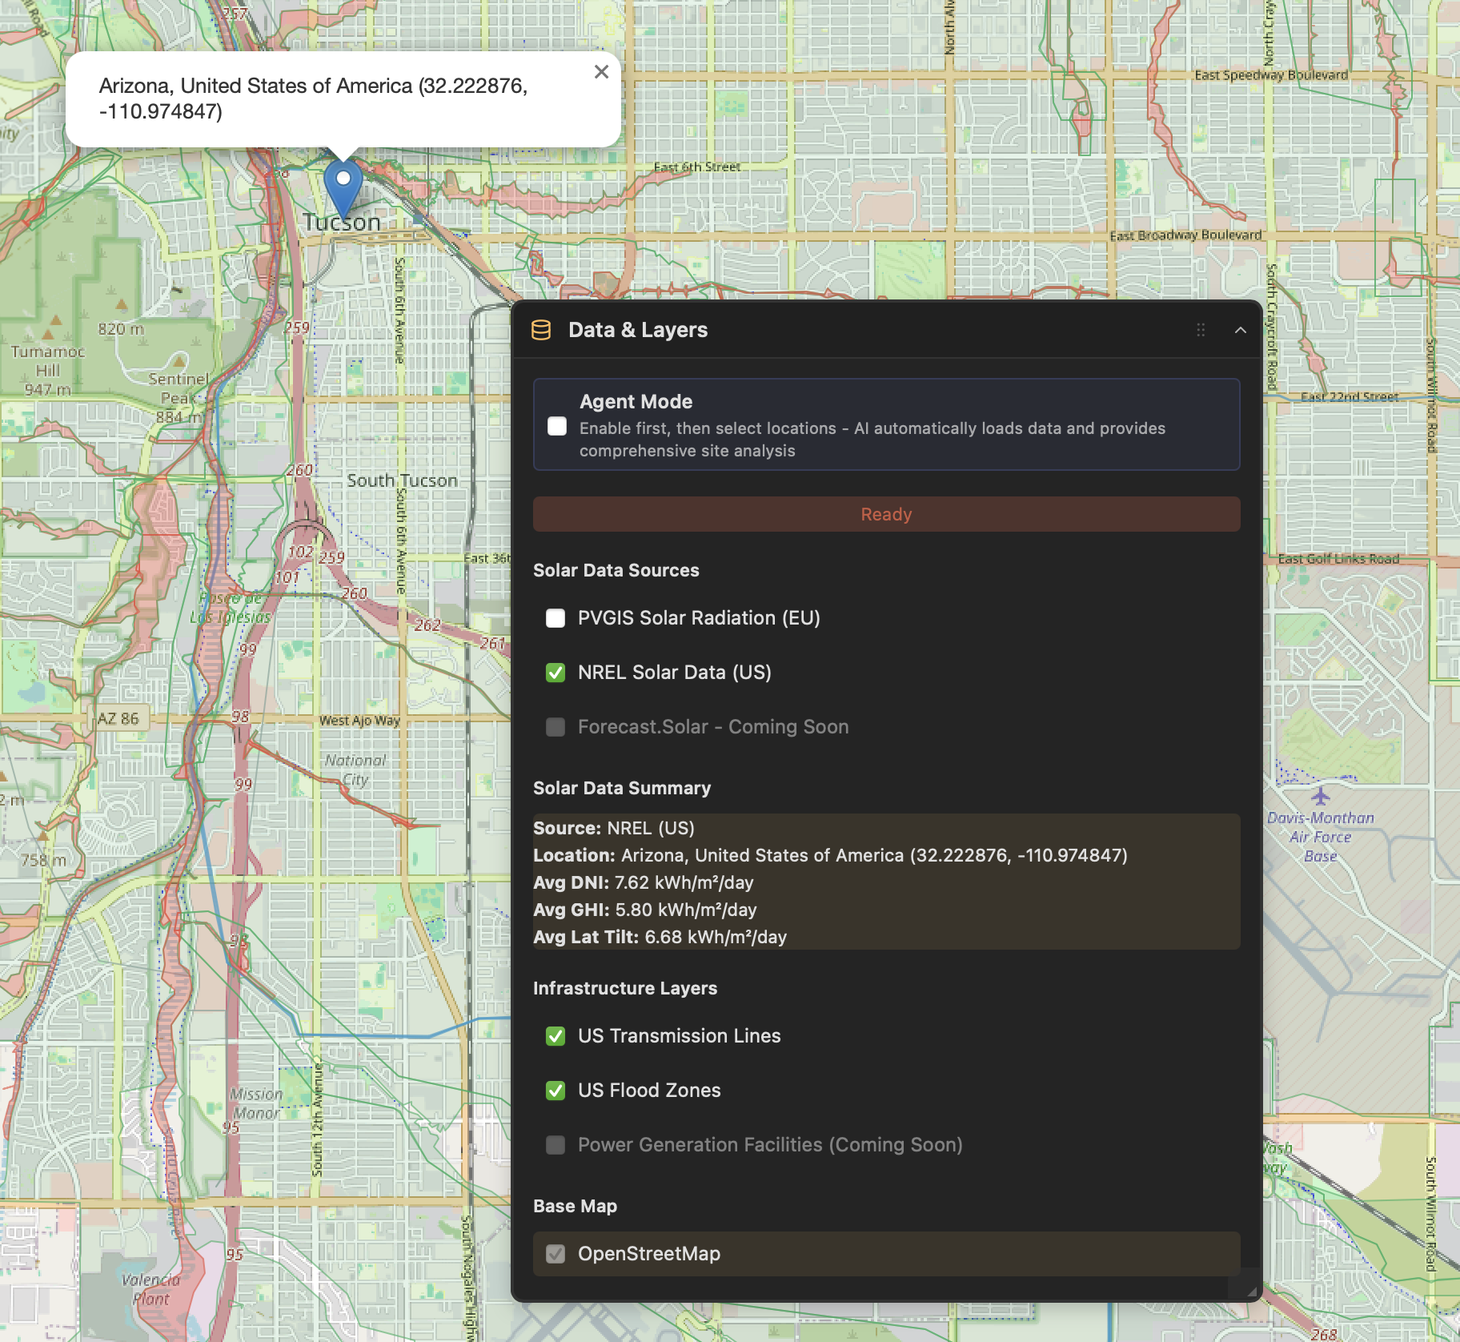Enable PVGIS Solar Radiation (EU) source
The image size is (1460, 1342).
556,618
